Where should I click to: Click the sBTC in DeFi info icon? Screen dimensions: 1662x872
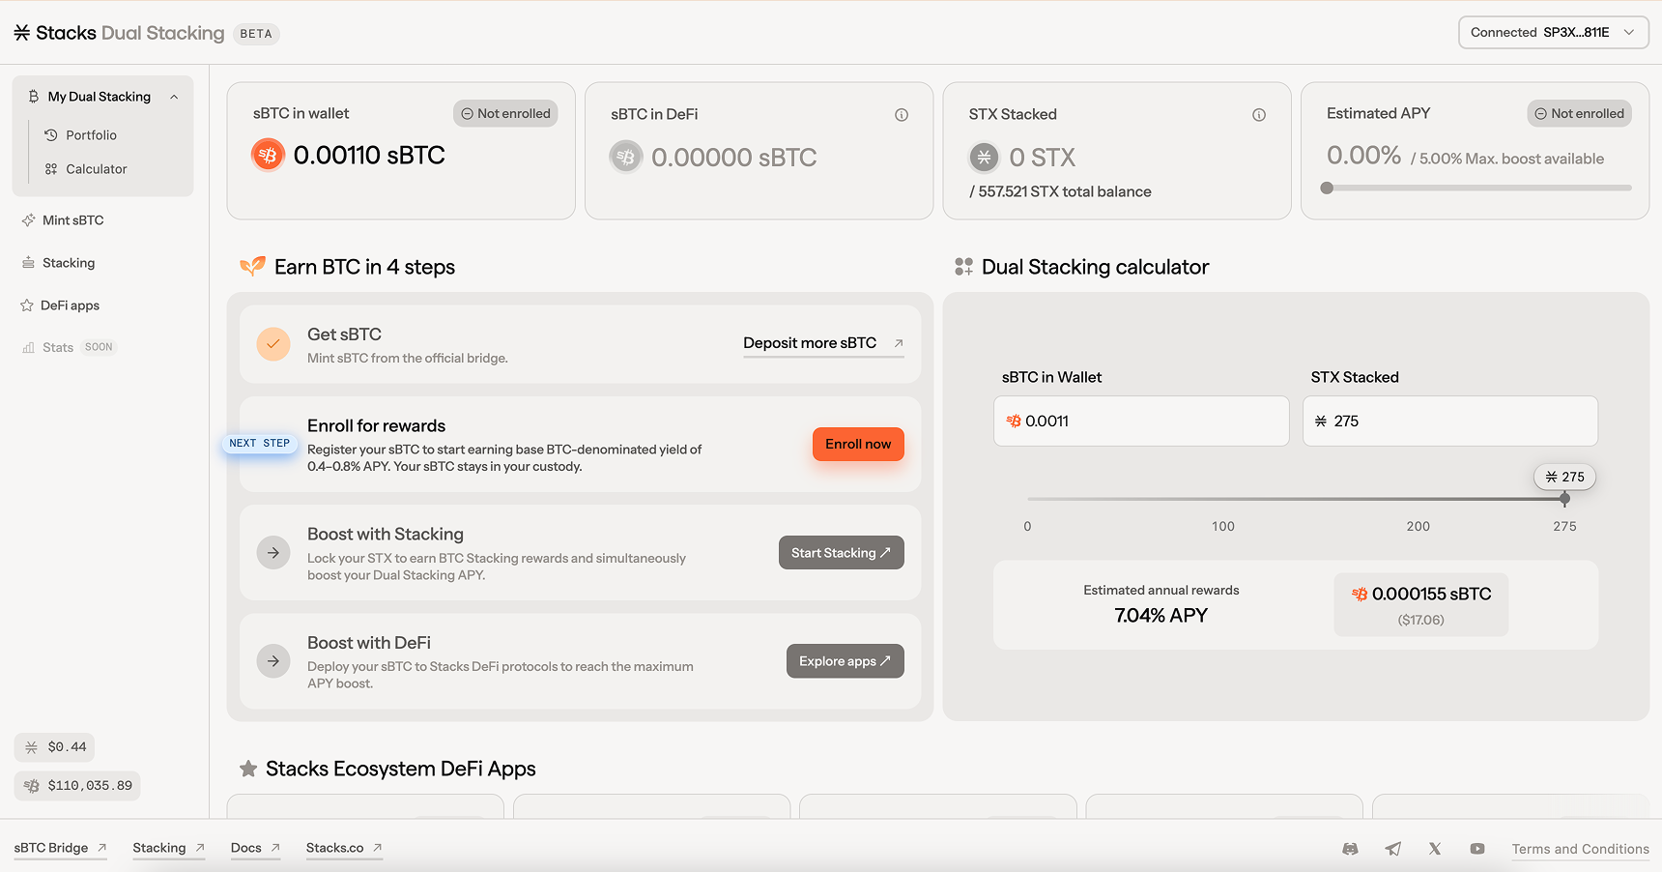click(x=902, y=115)
